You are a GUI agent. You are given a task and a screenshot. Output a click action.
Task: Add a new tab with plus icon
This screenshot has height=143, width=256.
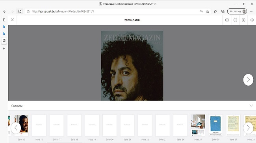4,49
